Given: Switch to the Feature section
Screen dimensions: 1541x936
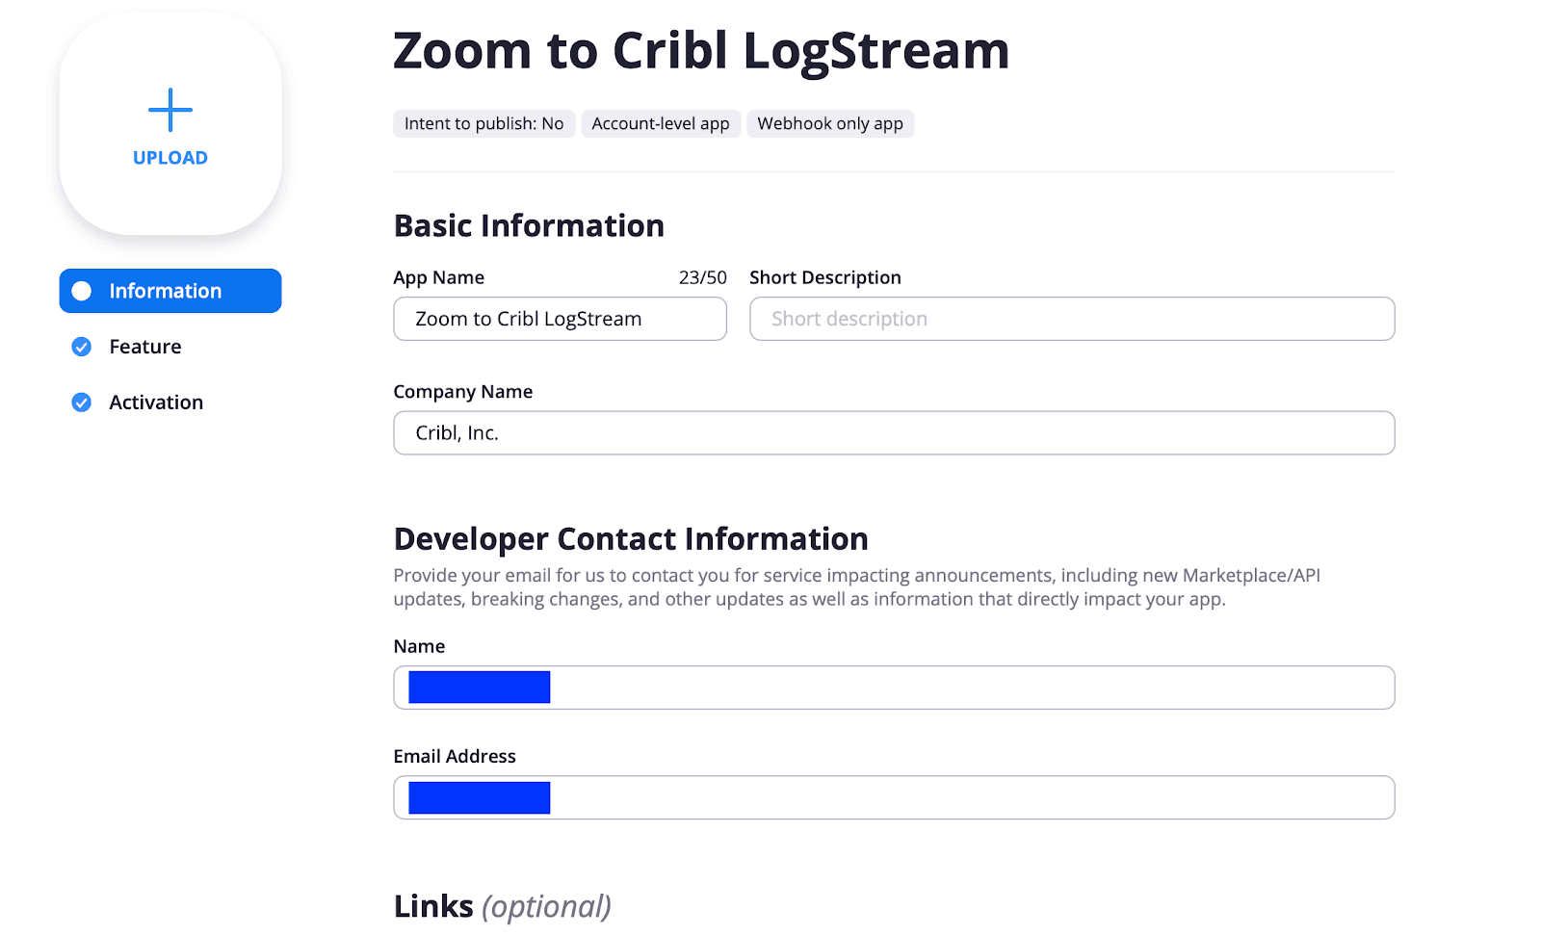Looking at the screenshot, I should pos(144,347).
